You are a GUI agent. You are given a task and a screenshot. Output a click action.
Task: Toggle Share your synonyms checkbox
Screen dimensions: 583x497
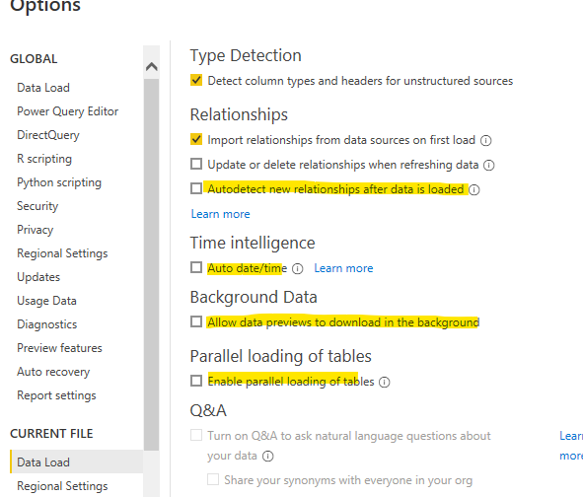tap(213, 479)
